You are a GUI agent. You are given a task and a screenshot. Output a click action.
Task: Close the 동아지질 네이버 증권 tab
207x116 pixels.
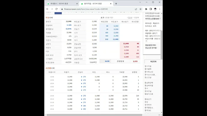click(x=111, y=4)
